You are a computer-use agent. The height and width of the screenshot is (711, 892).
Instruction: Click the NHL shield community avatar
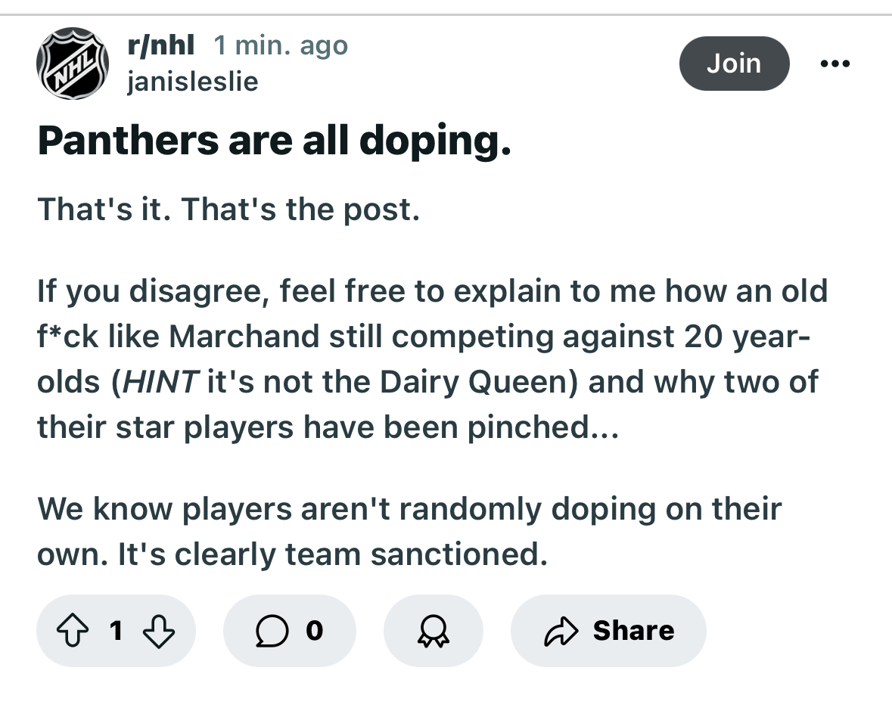pyautogui.click(x=72, y=63)
